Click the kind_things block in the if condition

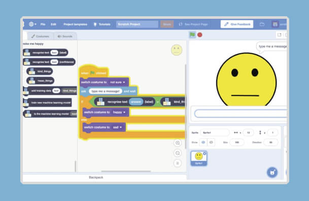pyautogui.click(x=173, y=102)
